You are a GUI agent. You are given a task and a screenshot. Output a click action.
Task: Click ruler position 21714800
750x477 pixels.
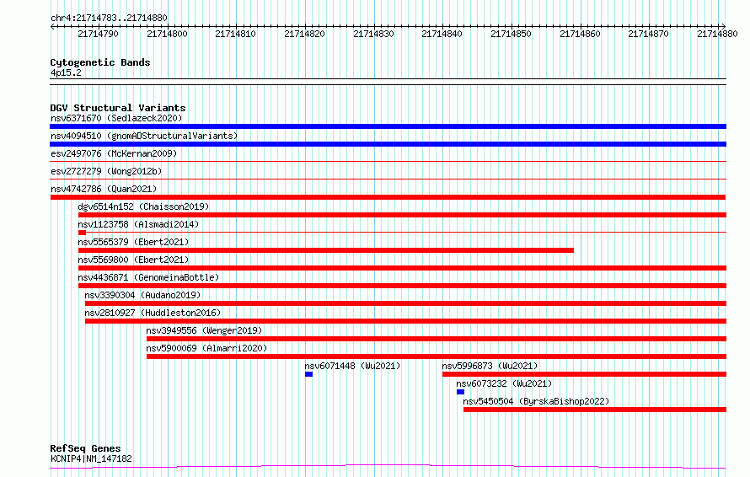coord(167,34)
